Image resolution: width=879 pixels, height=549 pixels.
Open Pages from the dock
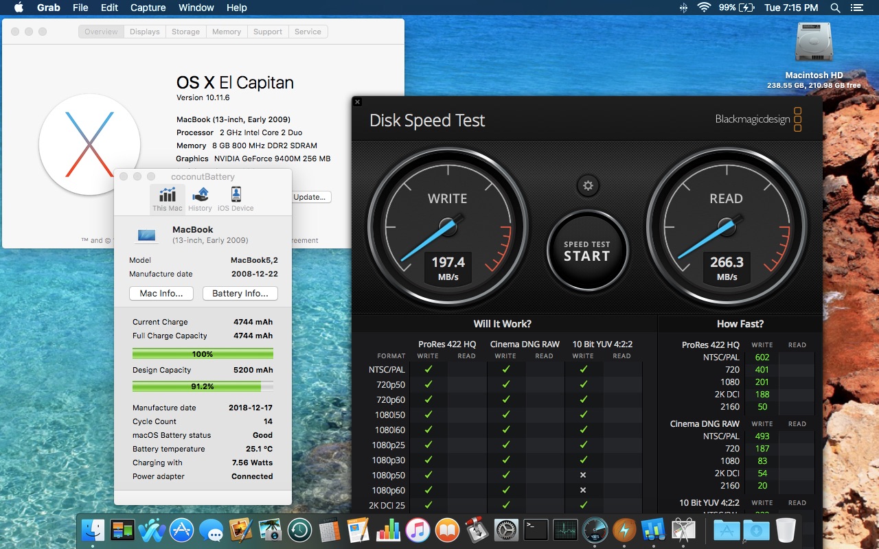(x=358, y=530)
